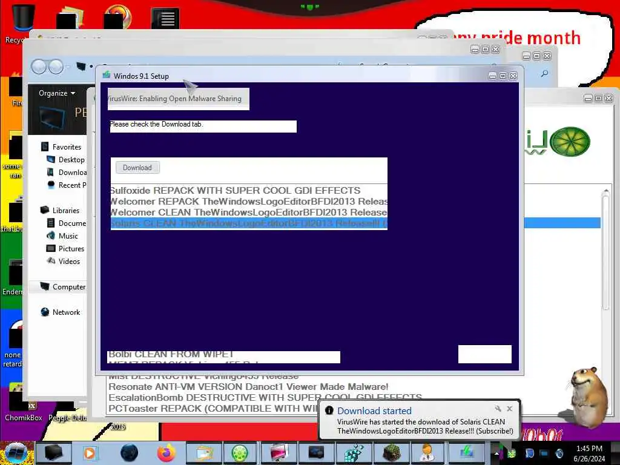Screen dimensions: 620x465
Task: Close the Download started notification
Action: pyautogui.click(x=510, y=409)
